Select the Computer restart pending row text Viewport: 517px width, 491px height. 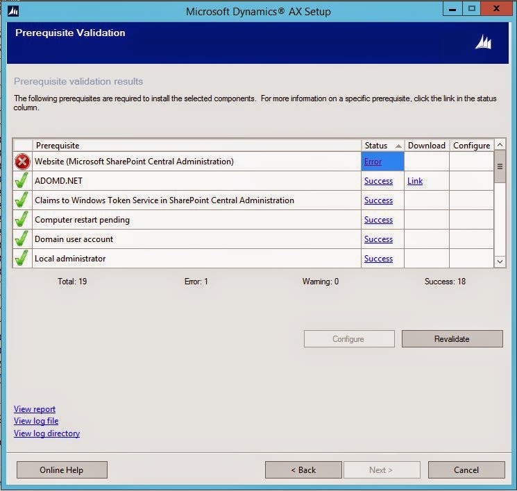point(82,220)
